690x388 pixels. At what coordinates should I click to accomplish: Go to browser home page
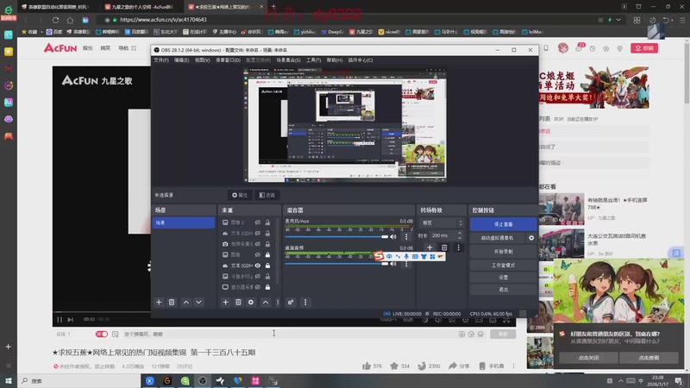tap(70, 20)
